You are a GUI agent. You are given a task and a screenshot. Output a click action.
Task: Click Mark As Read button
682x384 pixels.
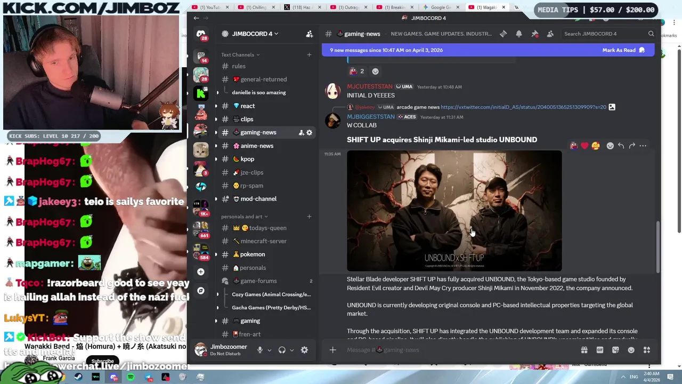tap(623, 50)
